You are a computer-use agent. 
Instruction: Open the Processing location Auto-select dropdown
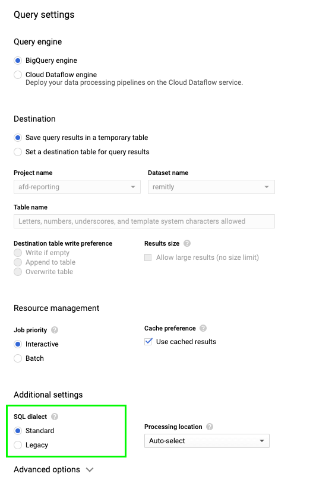(207, 441)
